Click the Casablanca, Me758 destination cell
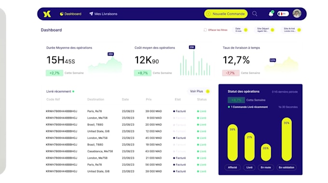The image size is (328, 183). pyautogui.click(x=100, y=151)
